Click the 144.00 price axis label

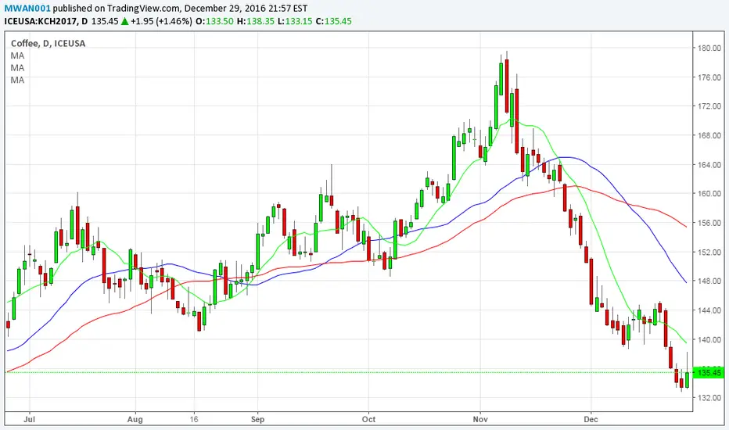[x=709, y=310]
